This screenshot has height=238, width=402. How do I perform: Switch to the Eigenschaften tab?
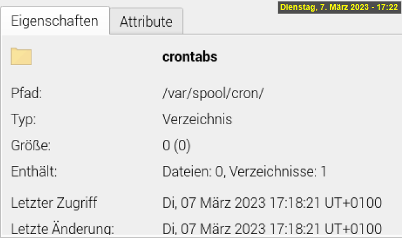55,21
